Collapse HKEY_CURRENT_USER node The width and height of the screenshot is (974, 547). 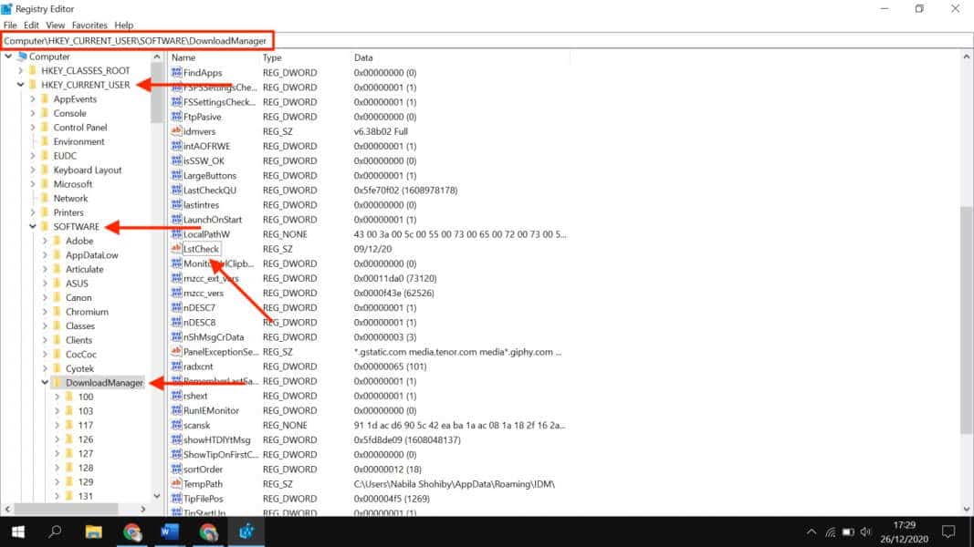pos(20,85)
